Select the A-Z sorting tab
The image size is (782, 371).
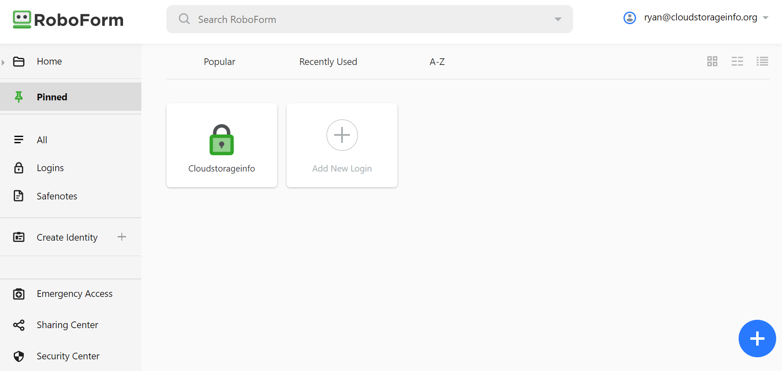(437, 61)
